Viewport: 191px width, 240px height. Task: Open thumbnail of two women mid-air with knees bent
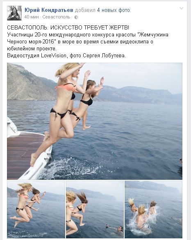click(x=36, y=210)
